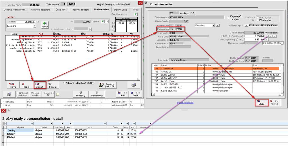Click Název column header in execution table
The width and height of the screenshot is (288, 146).
179,65
